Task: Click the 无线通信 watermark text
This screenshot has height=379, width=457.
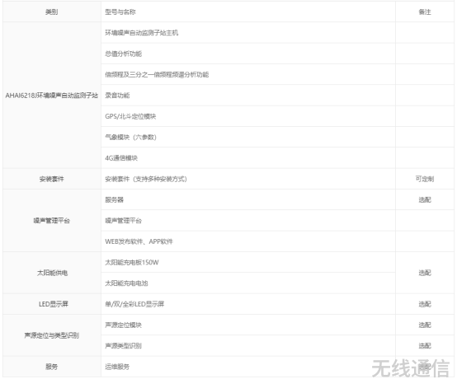Action: click(x=410, y=368)
